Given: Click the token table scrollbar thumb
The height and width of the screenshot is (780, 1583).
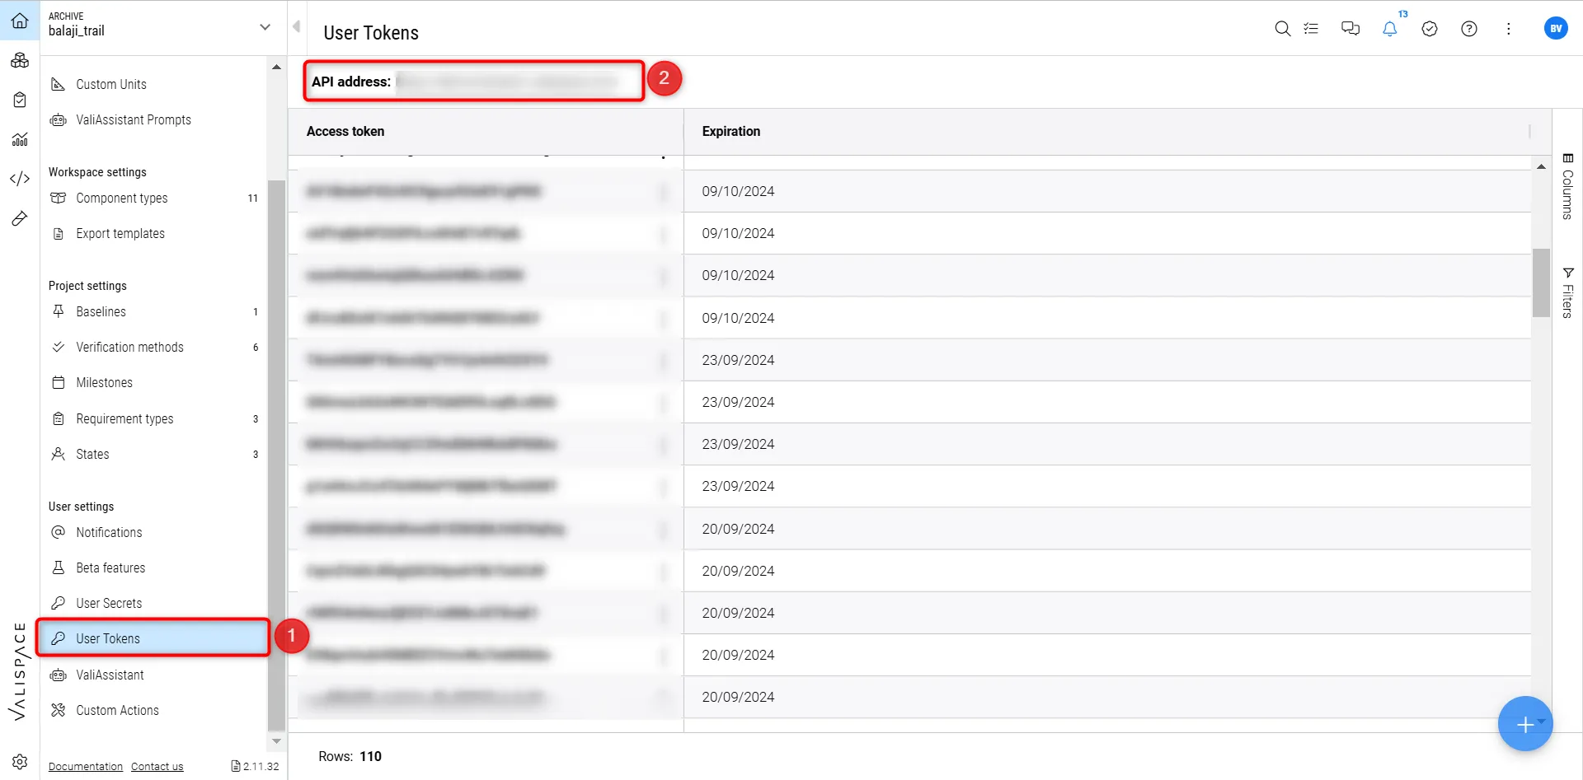Looking at the screenshot, I should coord(1541,283).
